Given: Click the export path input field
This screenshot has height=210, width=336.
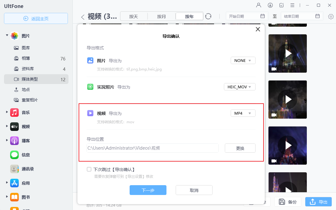Looking at the screenshot, I should coord(153,148).
